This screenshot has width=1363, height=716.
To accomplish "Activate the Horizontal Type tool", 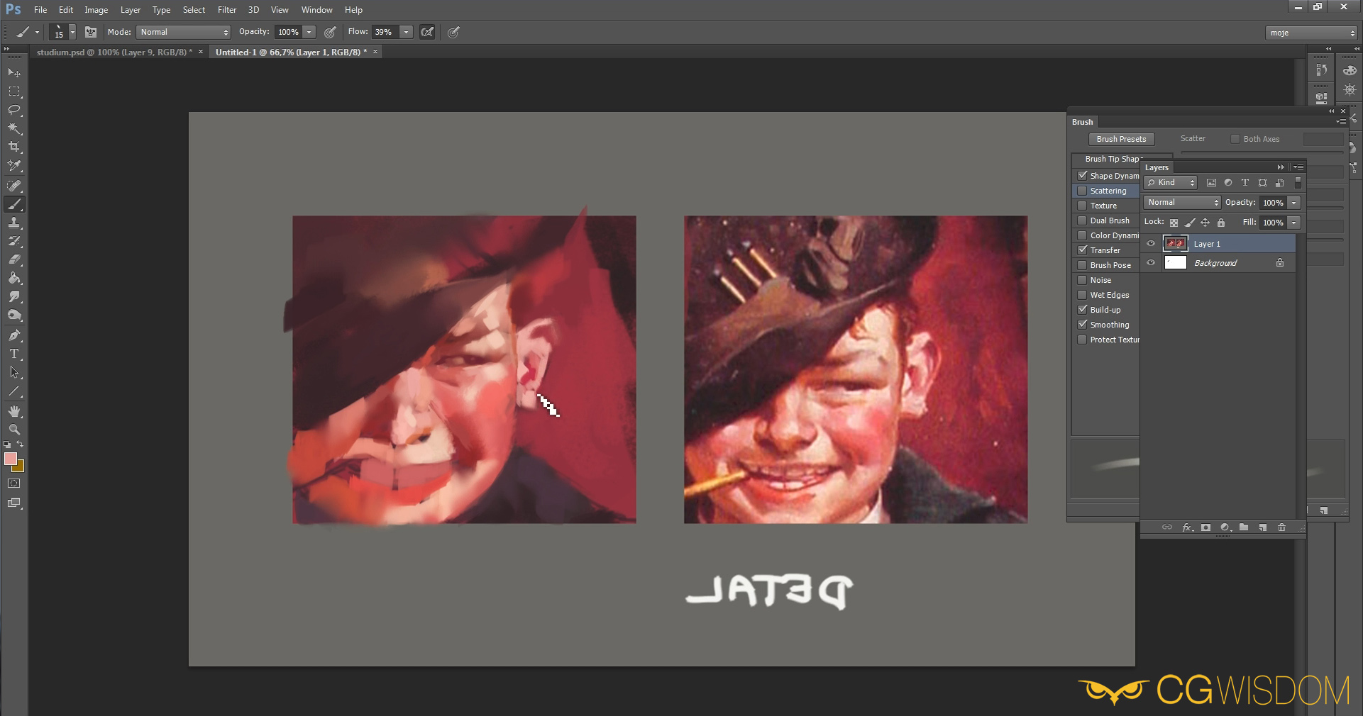I will [14, 354].
